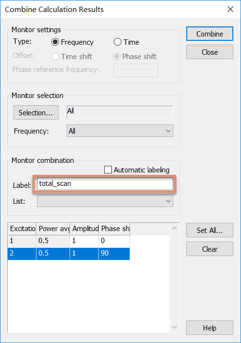Viewport: 241px width, 343px height.
Task: Select the Frequency monitor type radio button
Action: point(55,42)
